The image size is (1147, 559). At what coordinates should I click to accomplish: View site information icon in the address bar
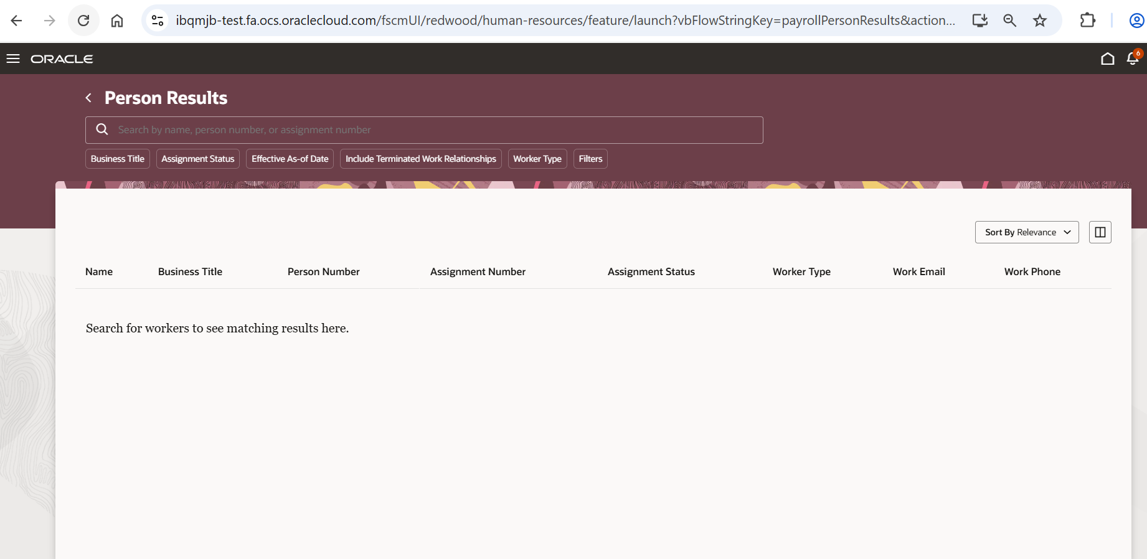(x=158, y=21)
